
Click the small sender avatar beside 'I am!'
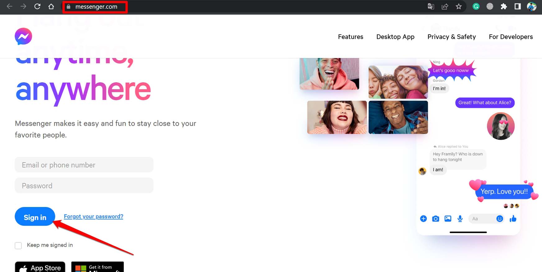[x=422, y=171]
